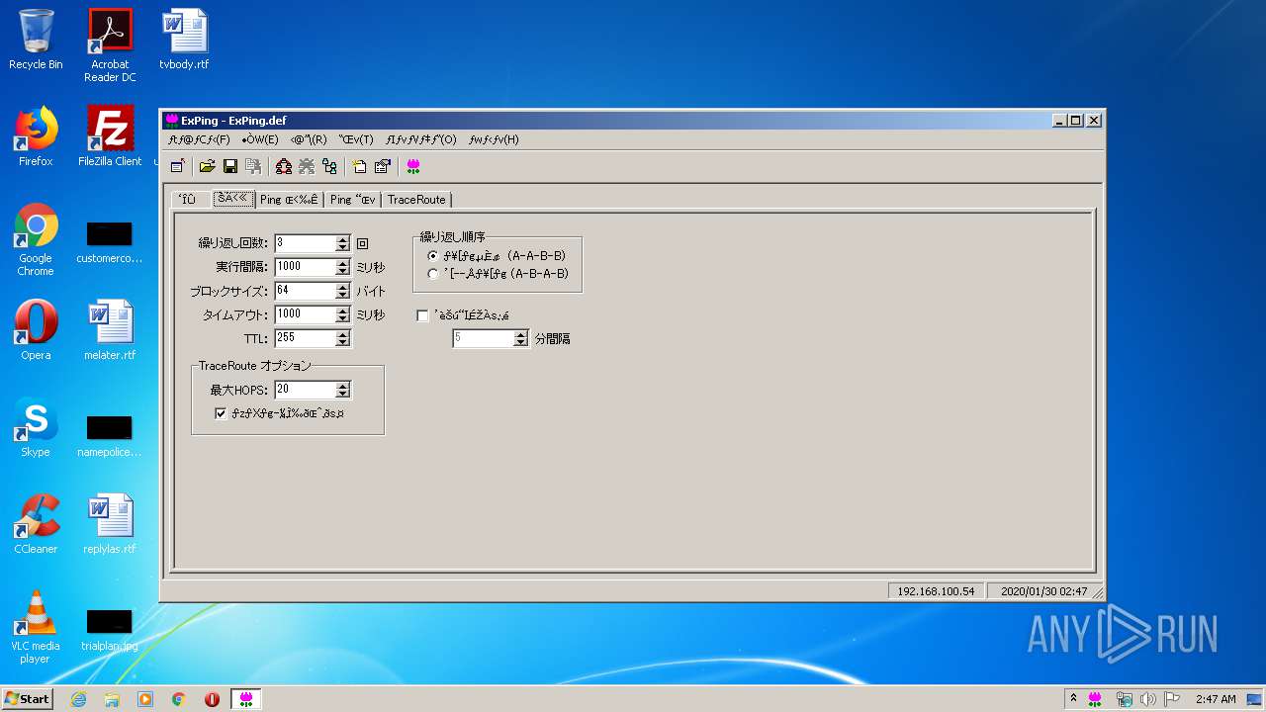Open the Recycle Bin desktop icon
This screenshot has height=712, width=1266.
click(36, 41)
